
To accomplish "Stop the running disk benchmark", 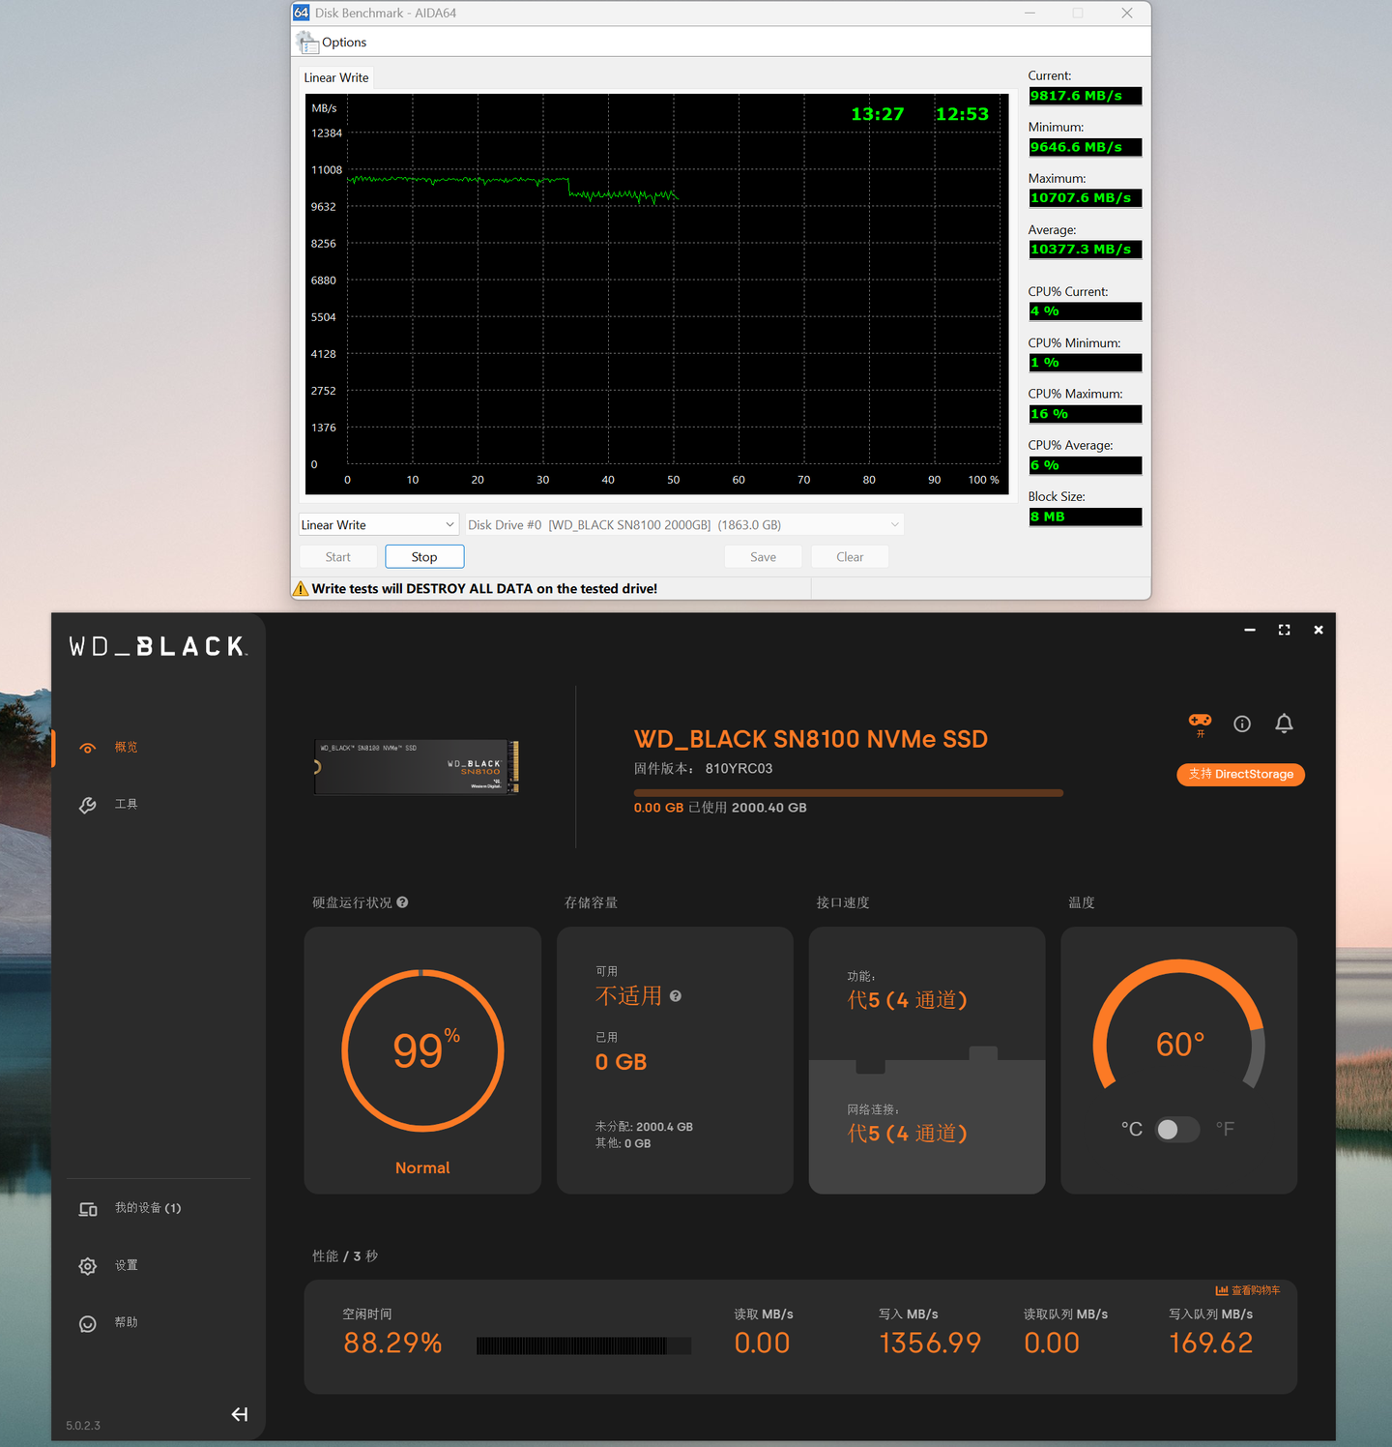I will (424, 556).
